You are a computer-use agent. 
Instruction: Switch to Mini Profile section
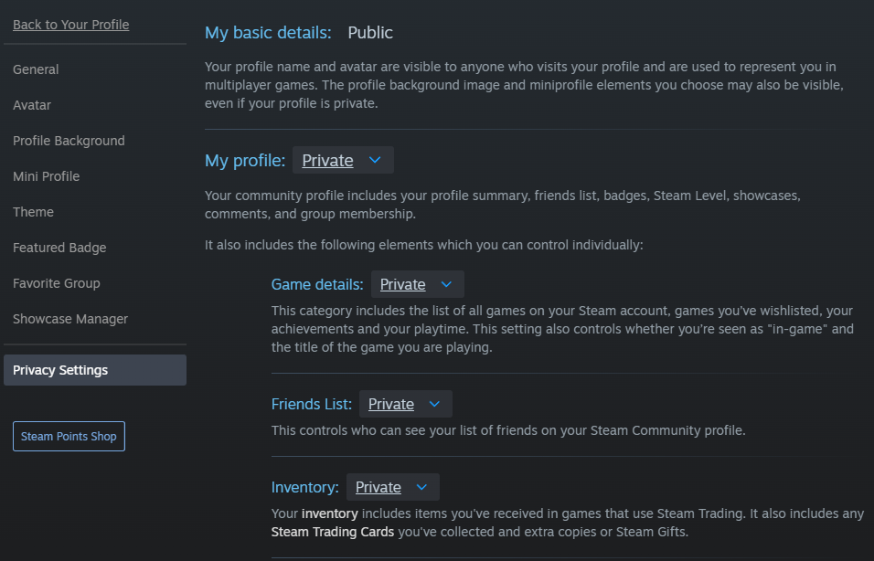coord(47,176)
